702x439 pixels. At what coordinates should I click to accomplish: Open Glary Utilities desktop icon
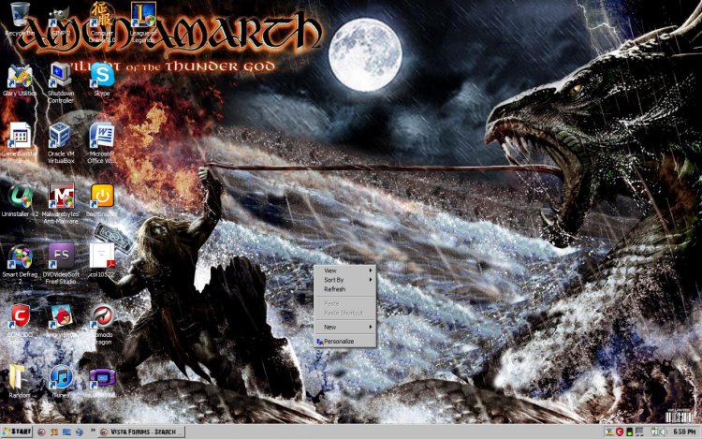(x=20, y=80)
